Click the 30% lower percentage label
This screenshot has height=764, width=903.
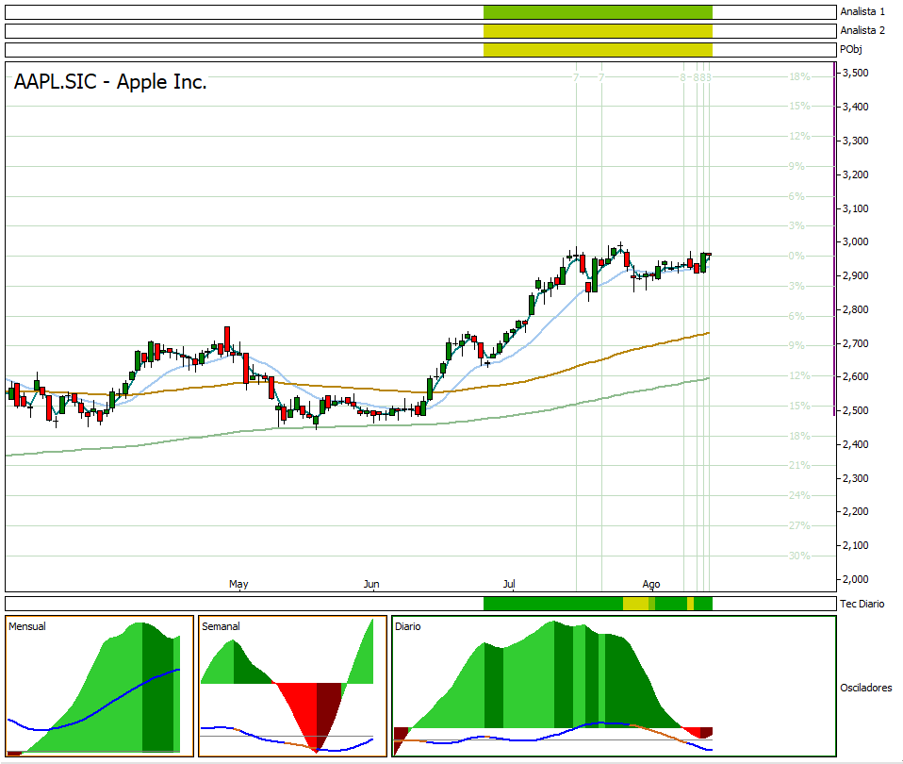799,556
